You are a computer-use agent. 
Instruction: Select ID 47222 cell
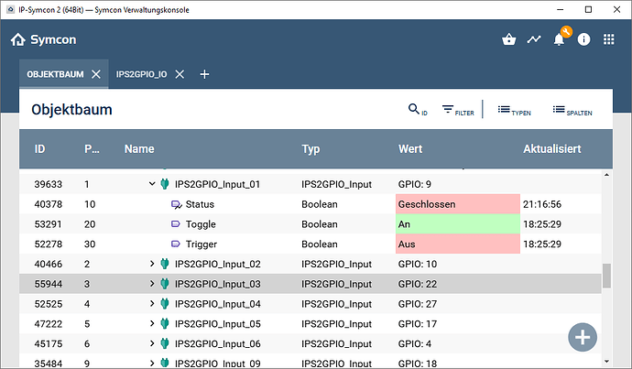point(49,323)
